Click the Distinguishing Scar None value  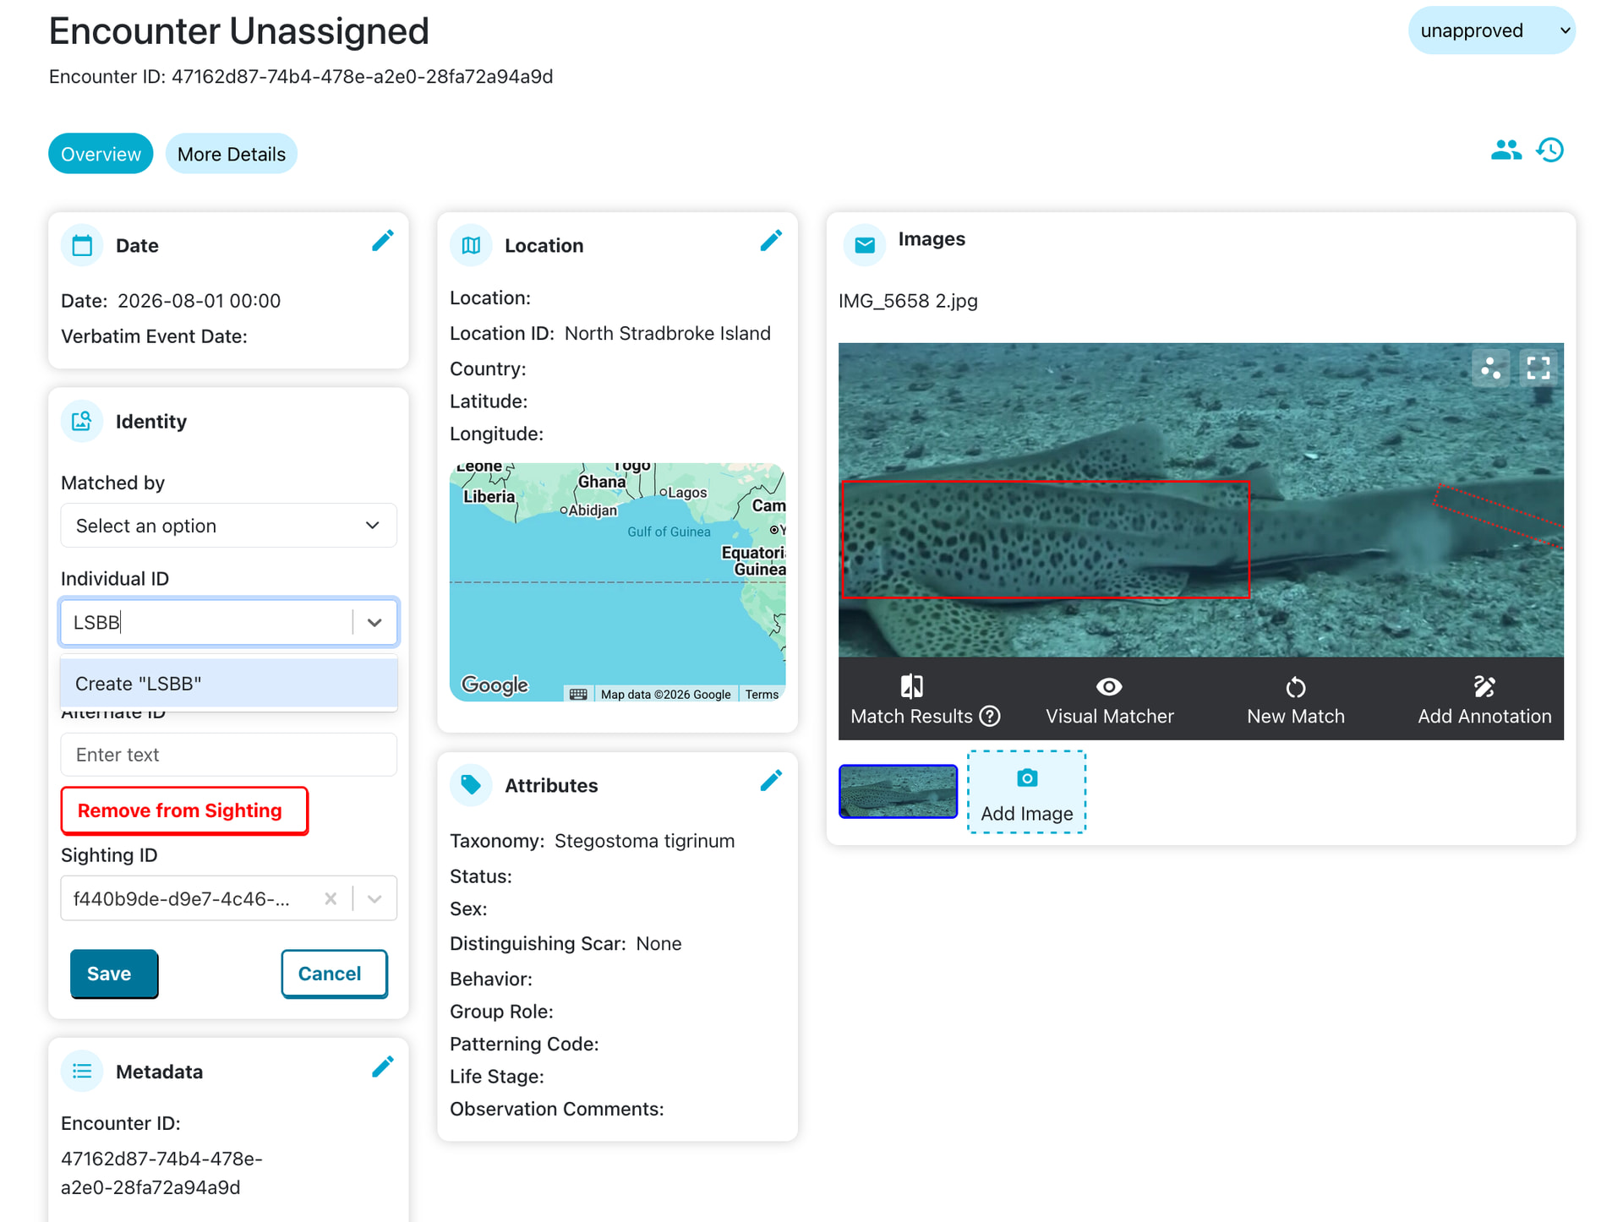click(658, 943)
